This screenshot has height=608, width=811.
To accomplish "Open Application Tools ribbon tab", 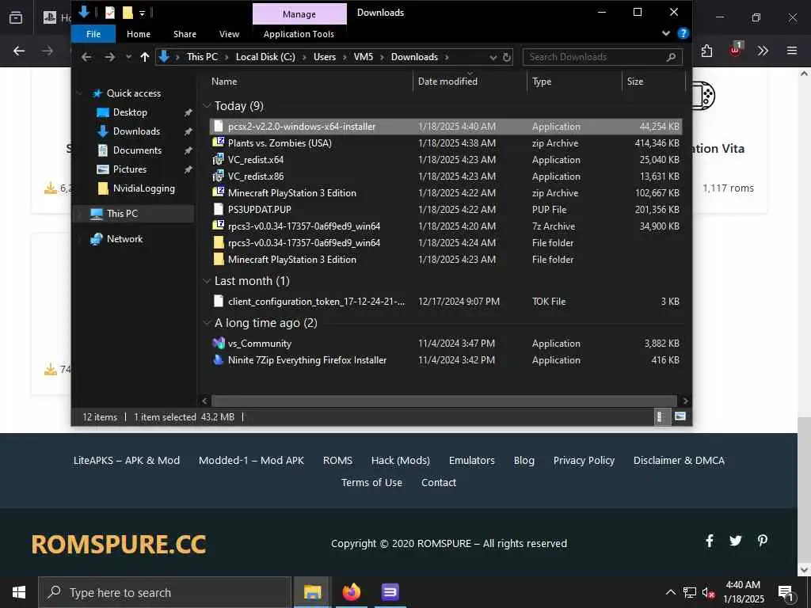I will (x=299, y=34).
